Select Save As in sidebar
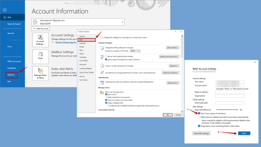This screenshot has width=261, height=147. coord(11,33)
